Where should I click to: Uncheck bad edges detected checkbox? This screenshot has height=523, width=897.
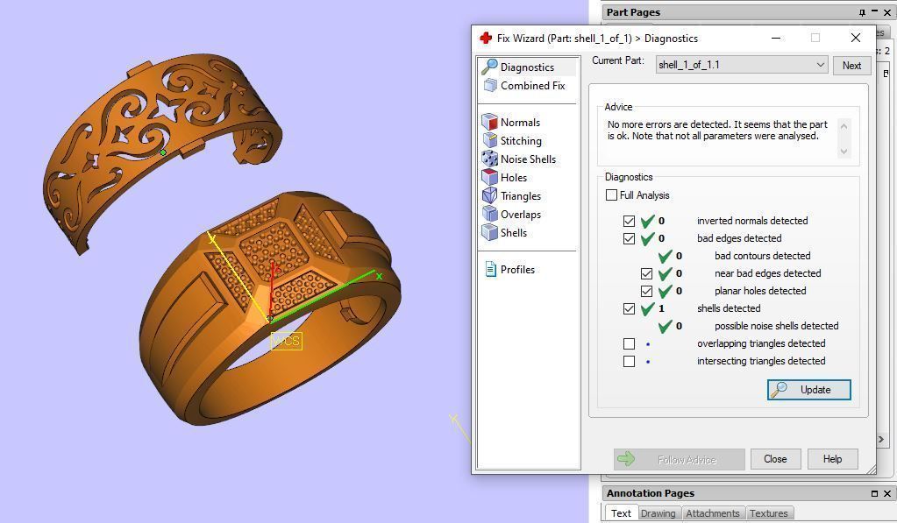[x=630, y=238]
